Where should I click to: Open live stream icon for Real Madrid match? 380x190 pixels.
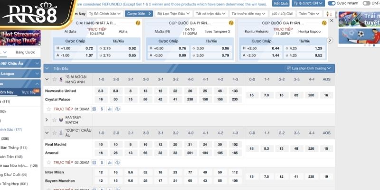tap(117, 162)
